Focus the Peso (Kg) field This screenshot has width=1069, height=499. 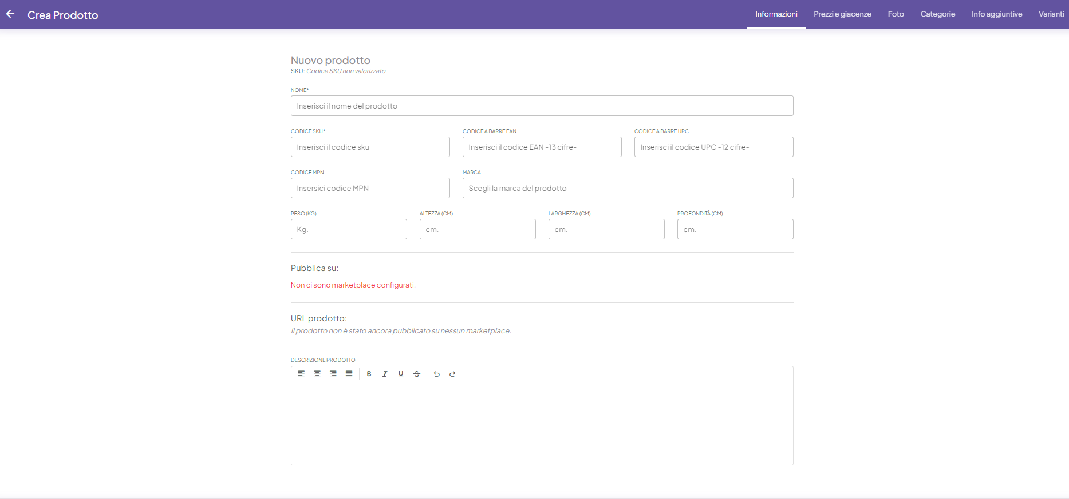pos(349,229)
